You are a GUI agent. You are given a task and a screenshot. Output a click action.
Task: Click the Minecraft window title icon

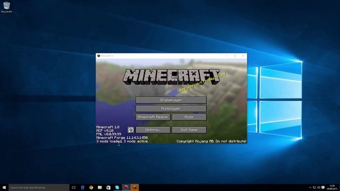[x=99, y=56]
